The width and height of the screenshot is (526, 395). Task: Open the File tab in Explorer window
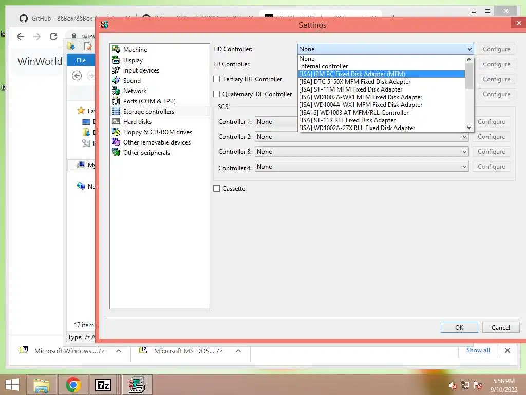pyautogui.click(x=81, y=60)
